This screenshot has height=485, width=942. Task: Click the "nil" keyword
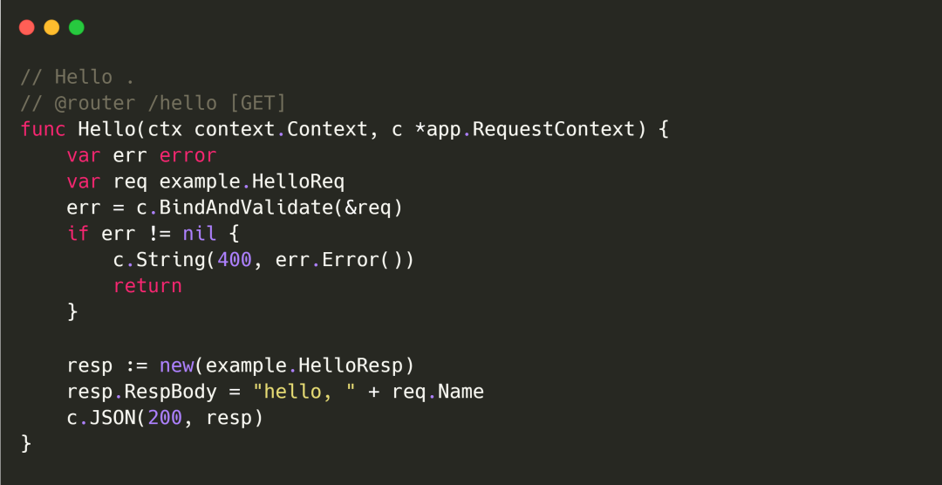[x=200, y=234]
